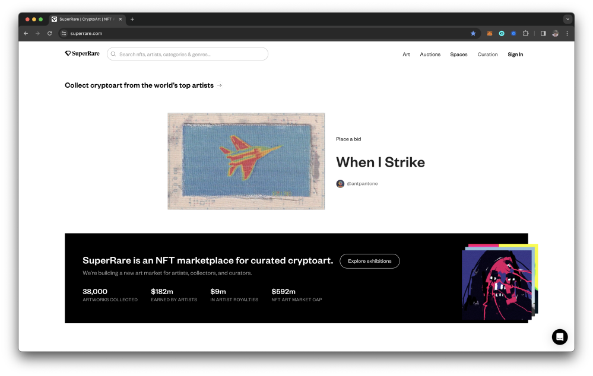Open the Extensions puzzle-piece menu
The width and height of the screenshot is (593, 376).
(526, 33)
